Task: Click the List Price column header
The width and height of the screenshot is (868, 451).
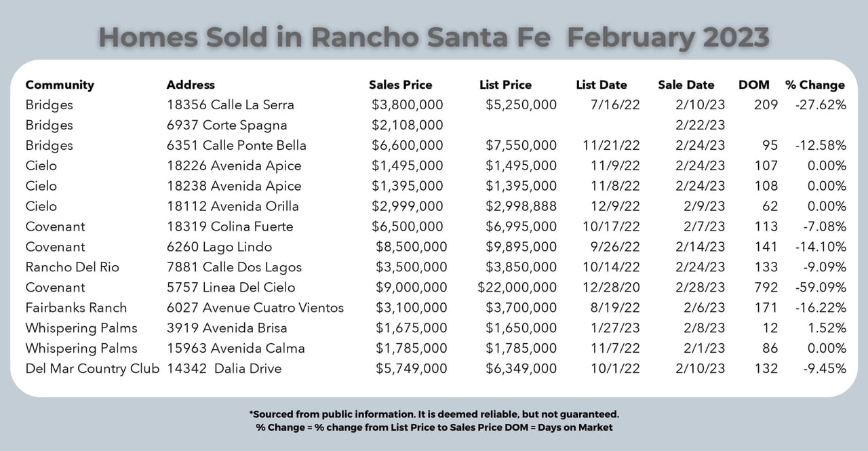Action: 505,85
